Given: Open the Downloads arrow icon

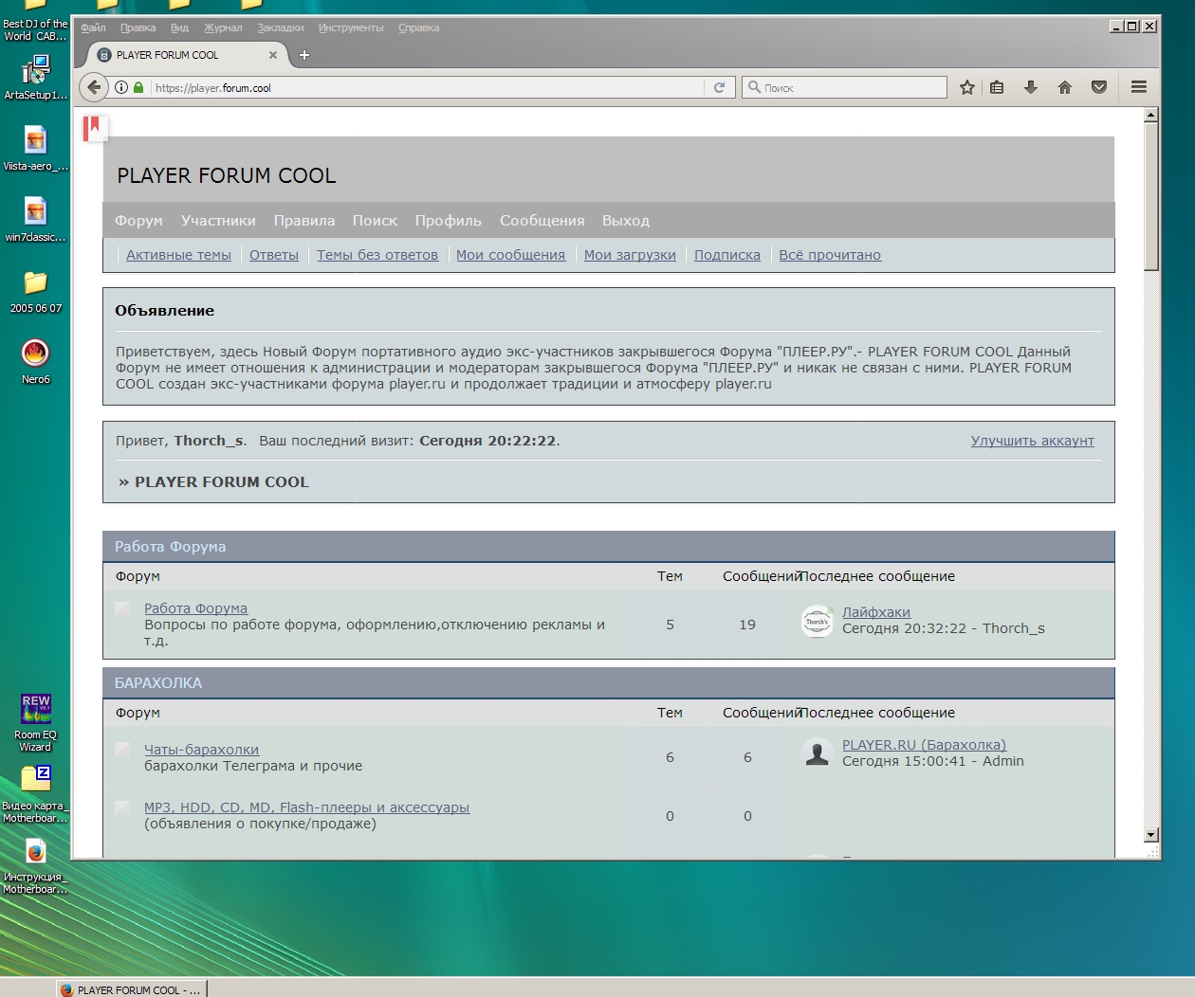Looking at the screenshot, I should coord(1031,87).
